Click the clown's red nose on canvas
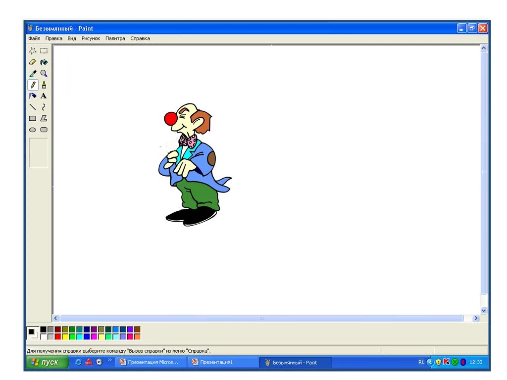Viewport: 507px width, 380px height. (x=170, y=119)
